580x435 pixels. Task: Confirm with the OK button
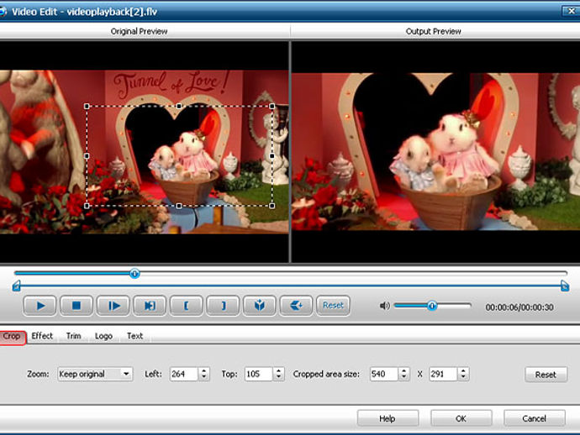(461, 418)
